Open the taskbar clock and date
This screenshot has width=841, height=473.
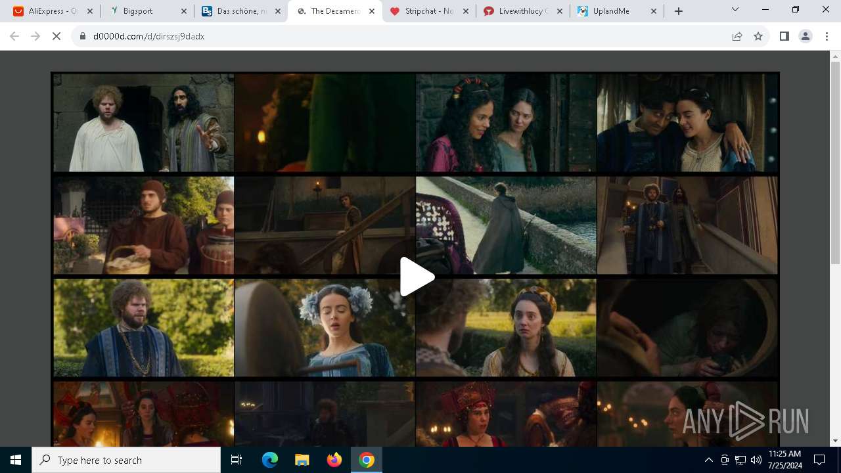pyautogui.click(x=784, y=460)
